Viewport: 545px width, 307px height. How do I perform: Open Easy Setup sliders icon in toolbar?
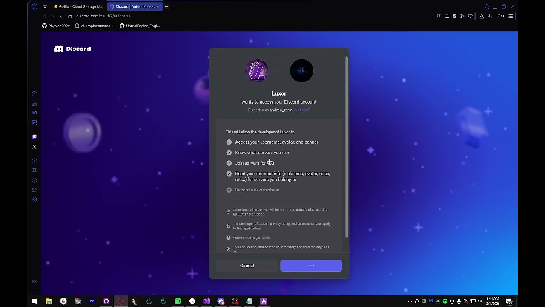(x=511, y=16)
